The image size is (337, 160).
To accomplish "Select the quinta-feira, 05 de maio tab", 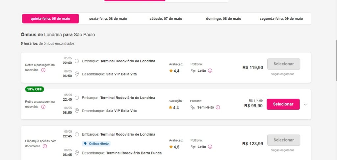I will 50,19.
